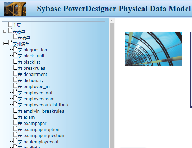Click the page icon beside exampaperoption

pyautogui.click(x=15, y=129)
